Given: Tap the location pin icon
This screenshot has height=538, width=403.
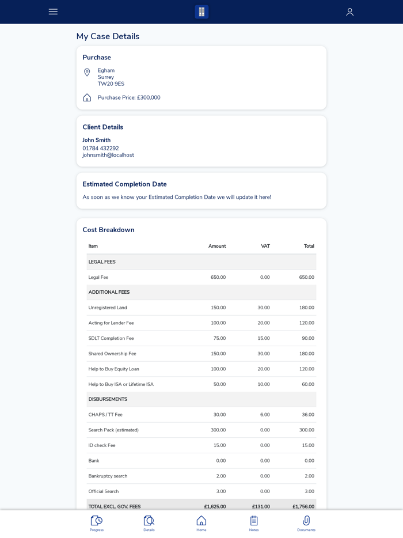Looking at the screenshot, I should [x=87, y=73].
